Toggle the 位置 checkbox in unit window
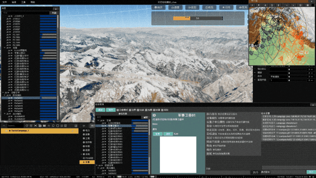 tap(154, 110)
